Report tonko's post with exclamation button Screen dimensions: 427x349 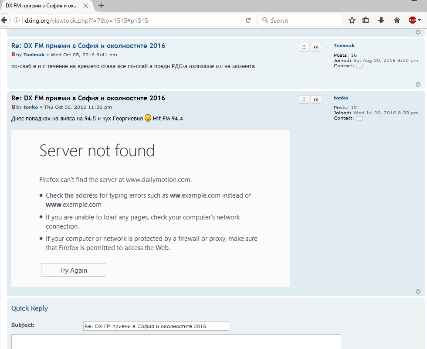[304, 99]
